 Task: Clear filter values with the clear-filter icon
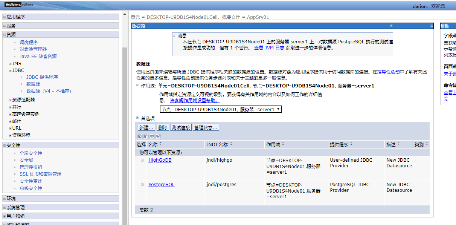(158, 137)
